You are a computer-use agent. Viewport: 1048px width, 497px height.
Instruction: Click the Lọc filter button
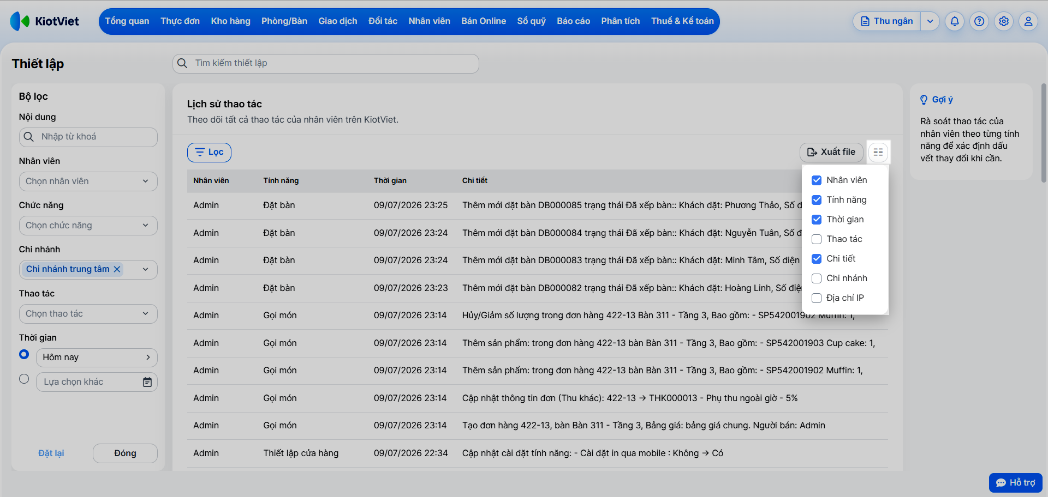209,153
